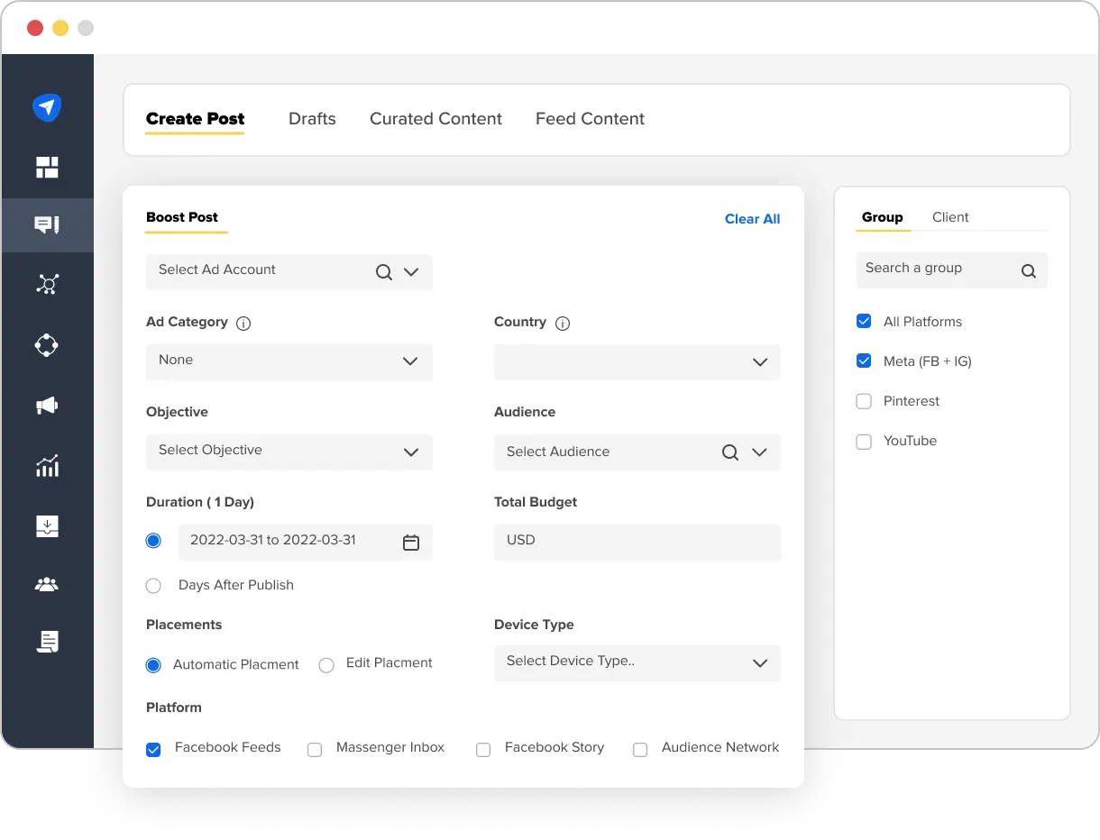
Task: Open the inbox download icon in sidebar
Action: tap(47, 526)
